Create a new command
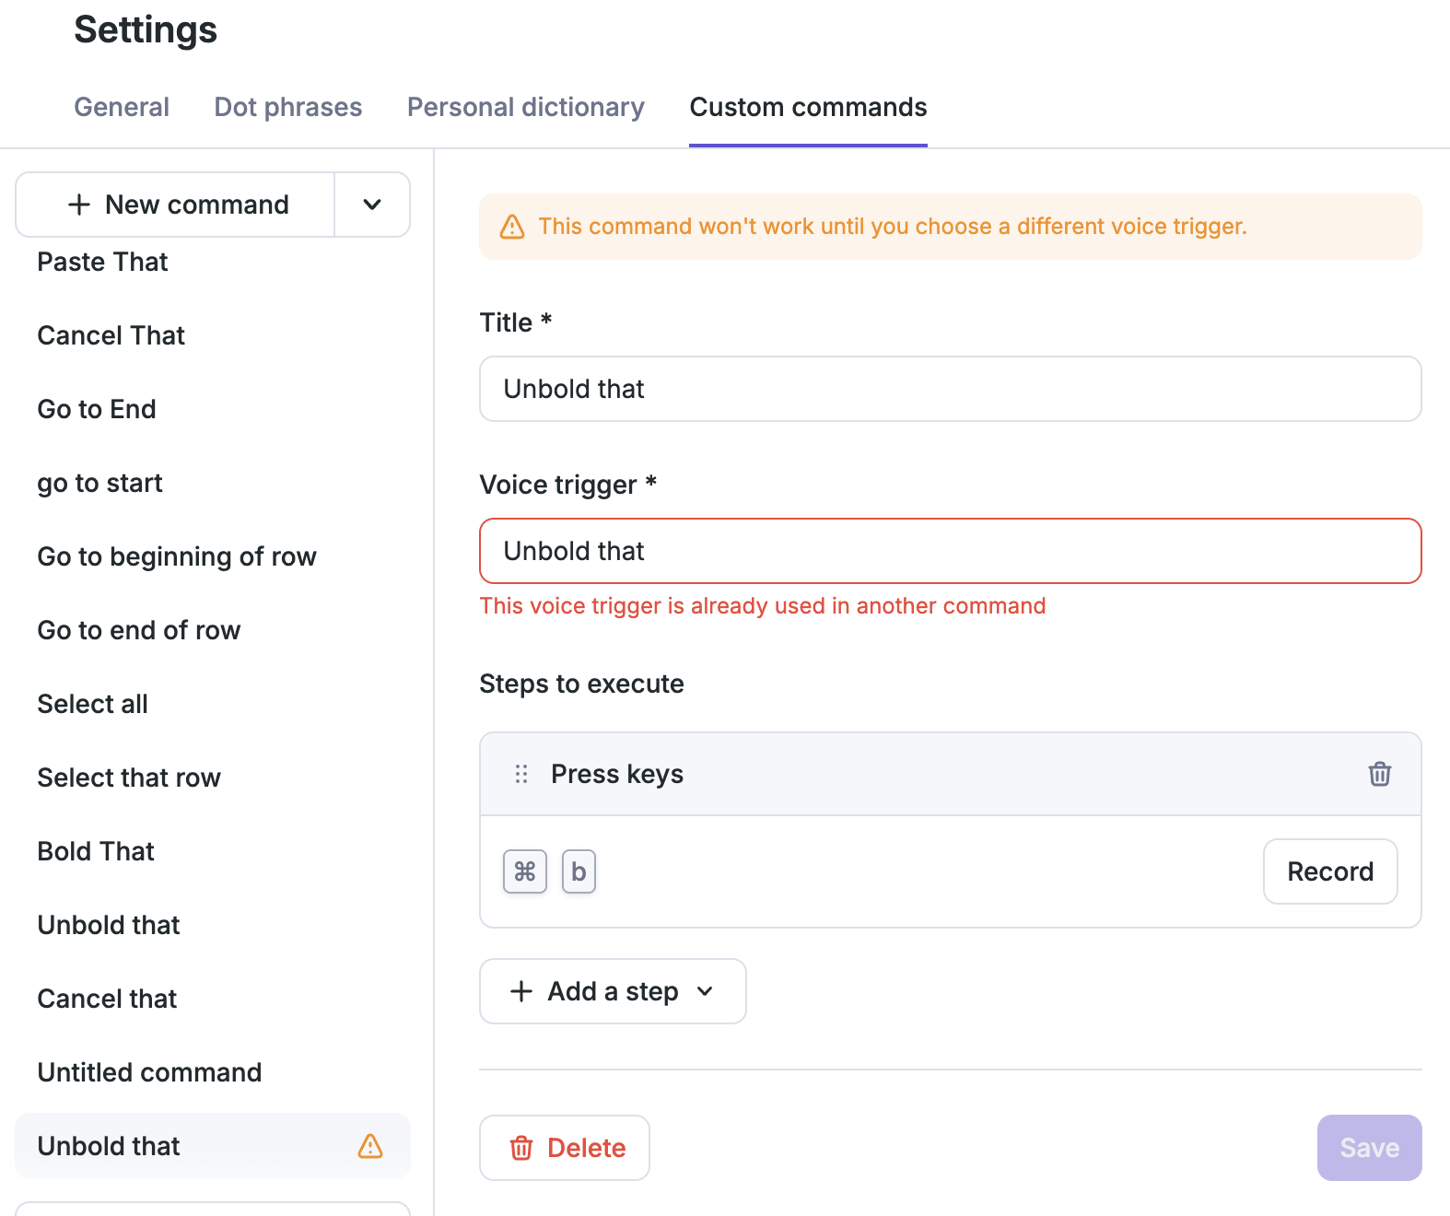Viewport: 1450px width, 1216px height. [177, 205]
